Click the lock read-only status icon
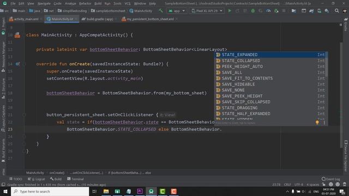 coord(324,185)
